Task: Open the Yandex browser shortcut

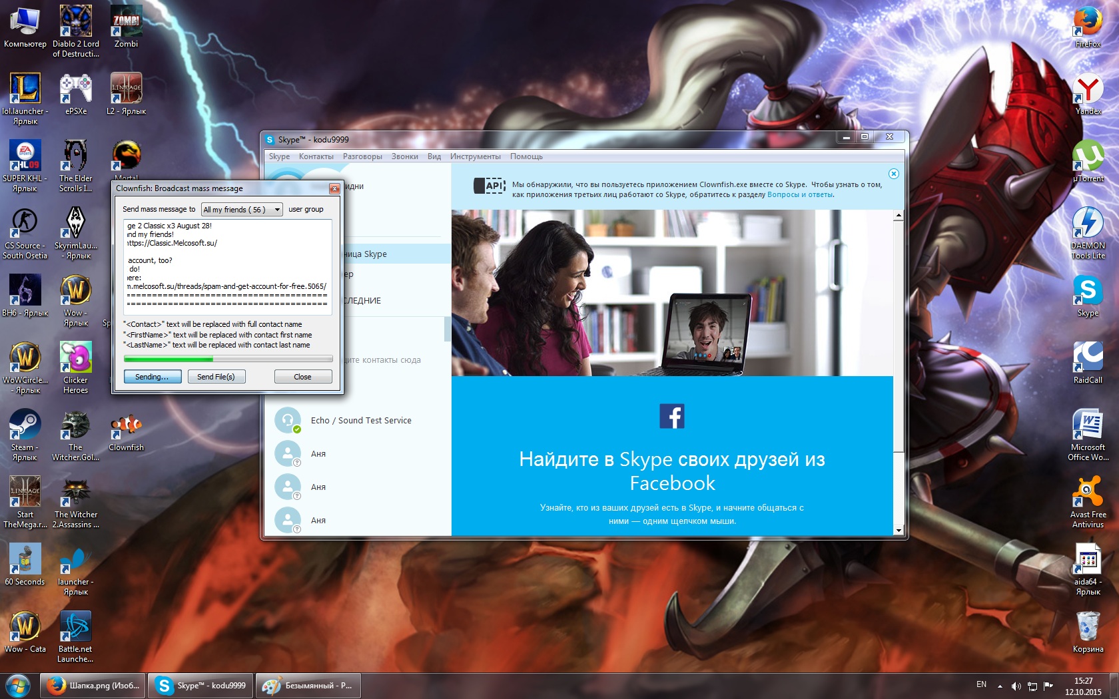Action: tap(1088, 93)
